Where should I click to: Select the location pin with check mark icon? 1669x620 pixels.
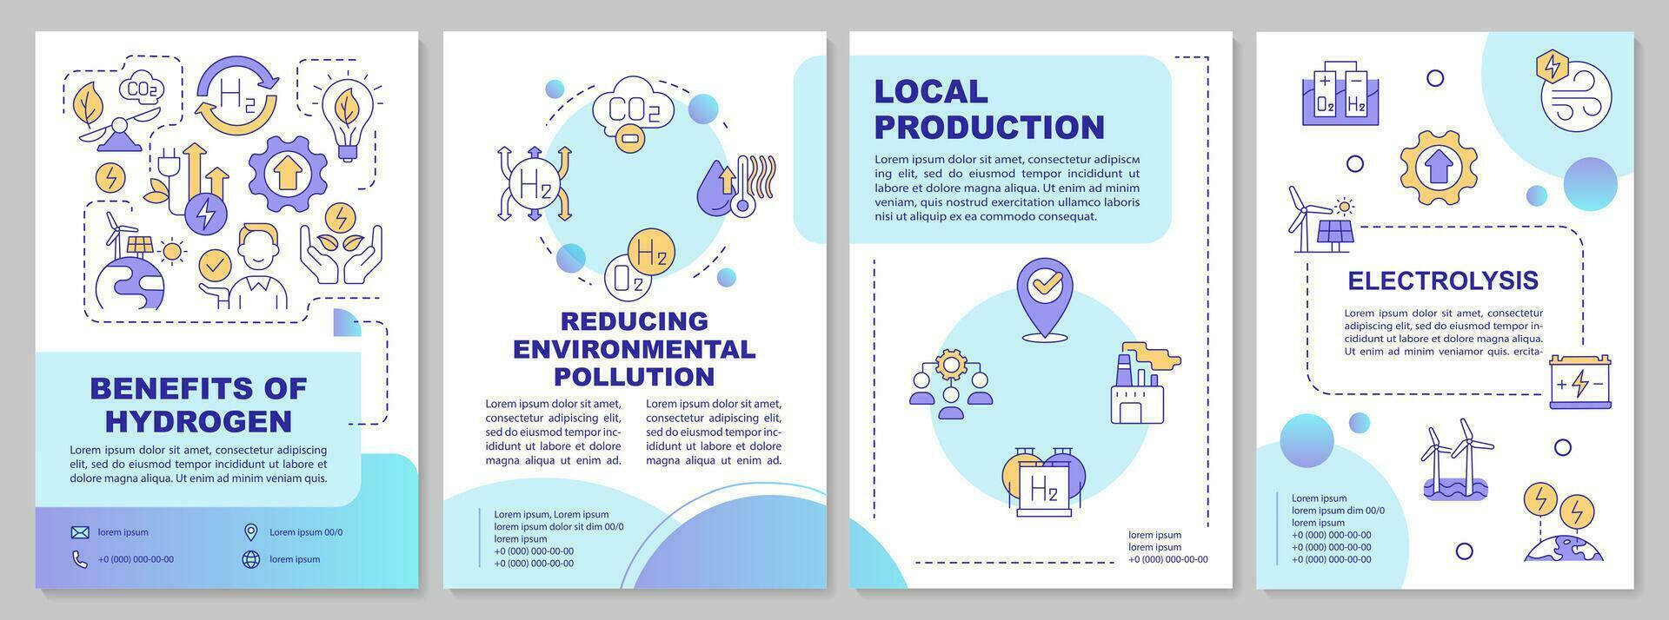click(x=1045, y=299)
